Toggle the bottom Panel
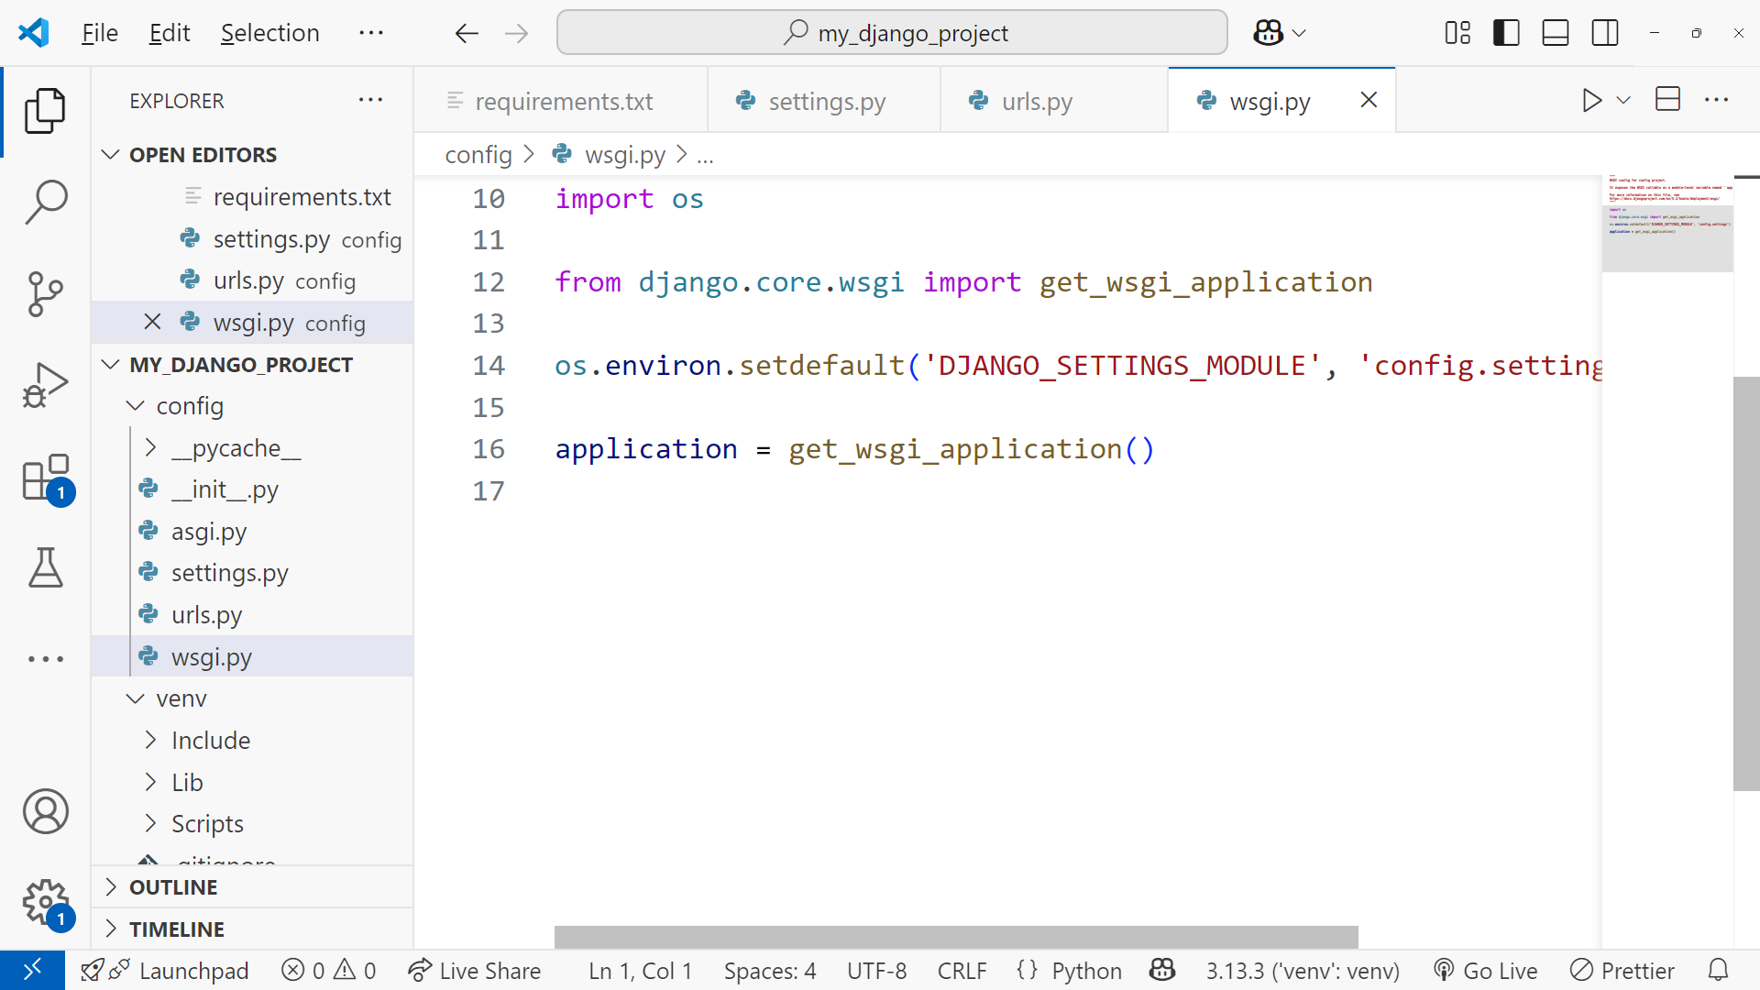The height and width of the screenshot is (990, 1760). [x=1556, y=33]
